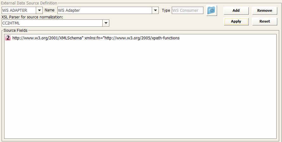Image resolution: width=282 pixels, height=142 pixels.
Task: Click the Apply button
Action: [236, 22]
